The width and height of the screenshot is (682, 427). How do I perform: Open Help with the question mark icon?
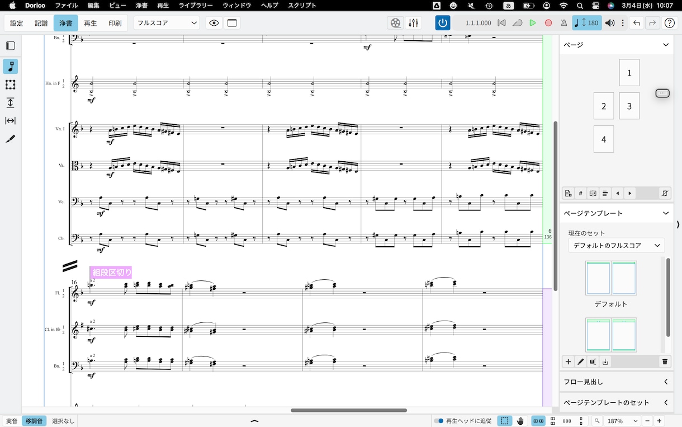(669, 23)
